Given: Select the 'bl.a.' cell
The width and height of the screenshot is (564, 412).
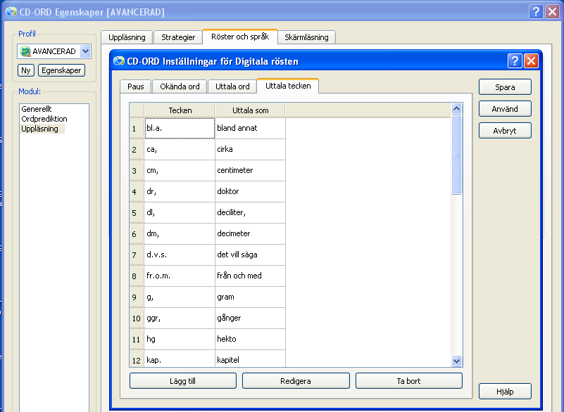Looking at the screenshot, I should click(x=180, y=128).
